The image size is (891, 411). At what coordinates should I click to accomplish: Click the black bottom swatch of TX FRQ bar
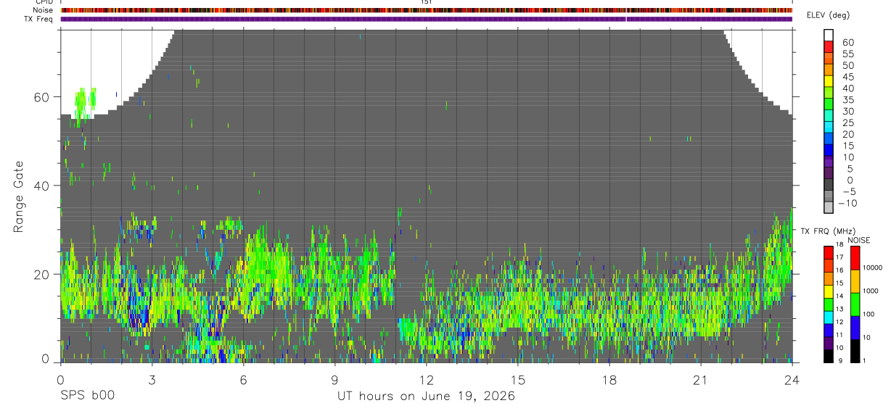click(x=828, y=356)
